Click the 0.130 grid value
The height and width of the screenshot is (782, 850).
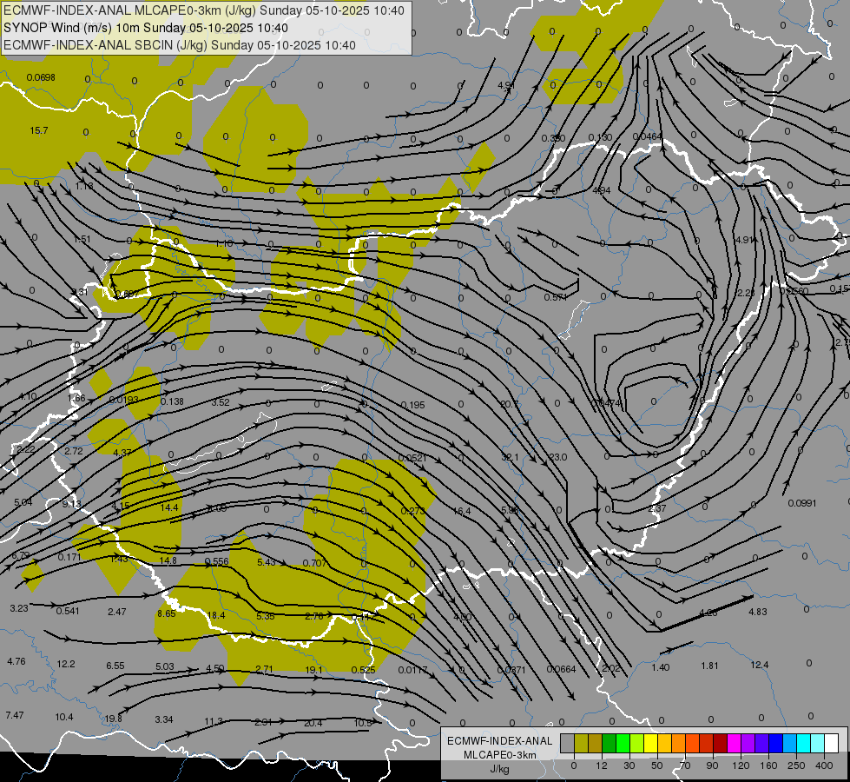(x=600, y=137)
